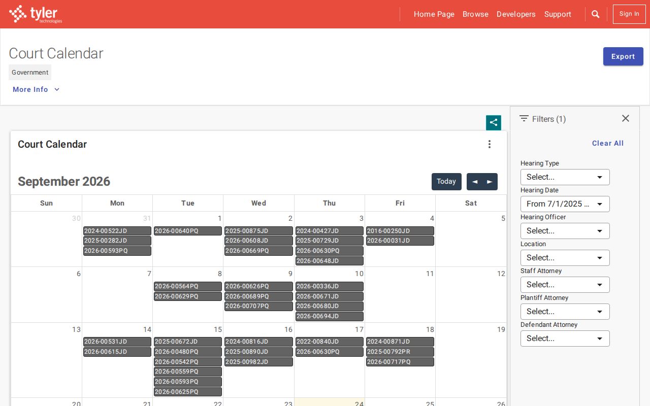Viewport: 650px width, 406px height.
Task: Open the search magnifier icon
Action: pyautogui.click(x=596, y=14)
